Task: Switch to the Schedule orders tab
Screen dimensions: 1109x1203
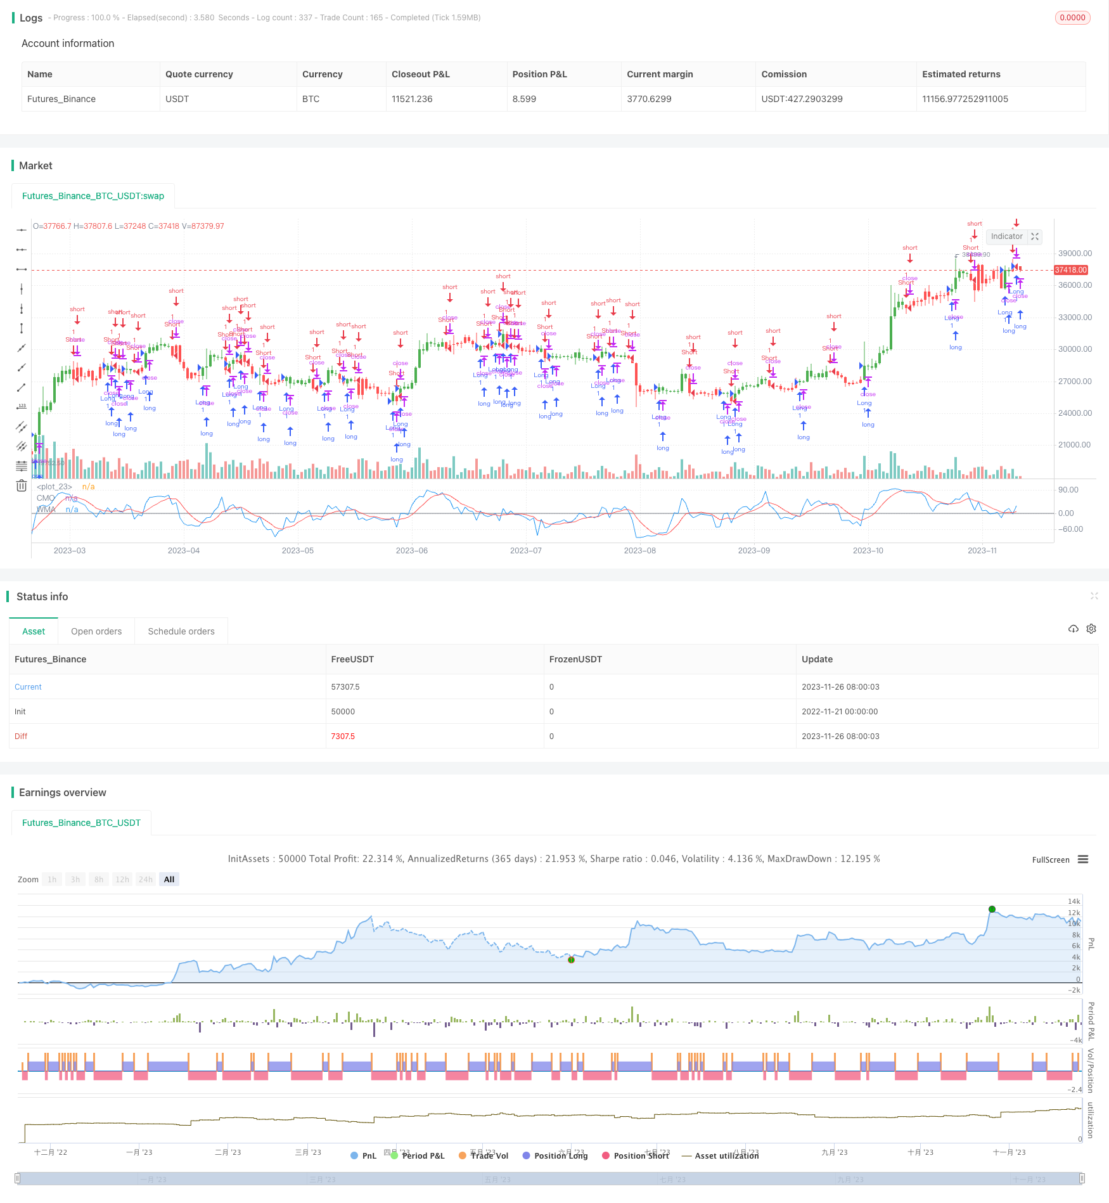Action: click(181, 631)
